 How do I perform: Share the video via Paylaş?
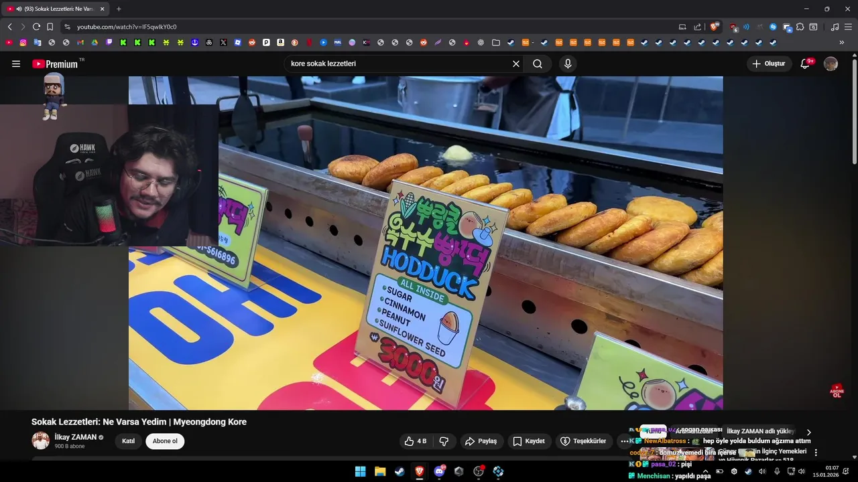pos(481,441)
